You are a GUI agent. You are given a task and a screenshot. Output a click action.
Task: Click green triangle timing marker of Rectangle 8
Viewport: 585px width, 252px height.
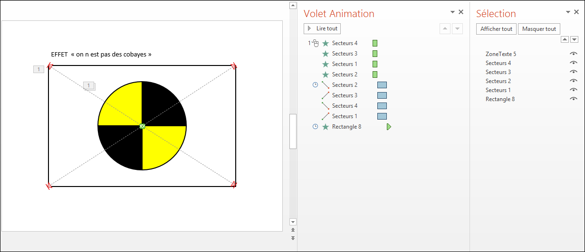coord(389,127)
